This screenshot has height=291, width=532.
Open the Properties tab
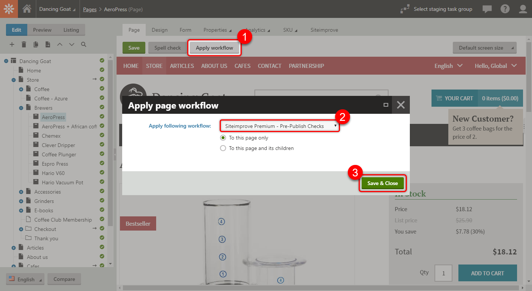coord(217,30)
